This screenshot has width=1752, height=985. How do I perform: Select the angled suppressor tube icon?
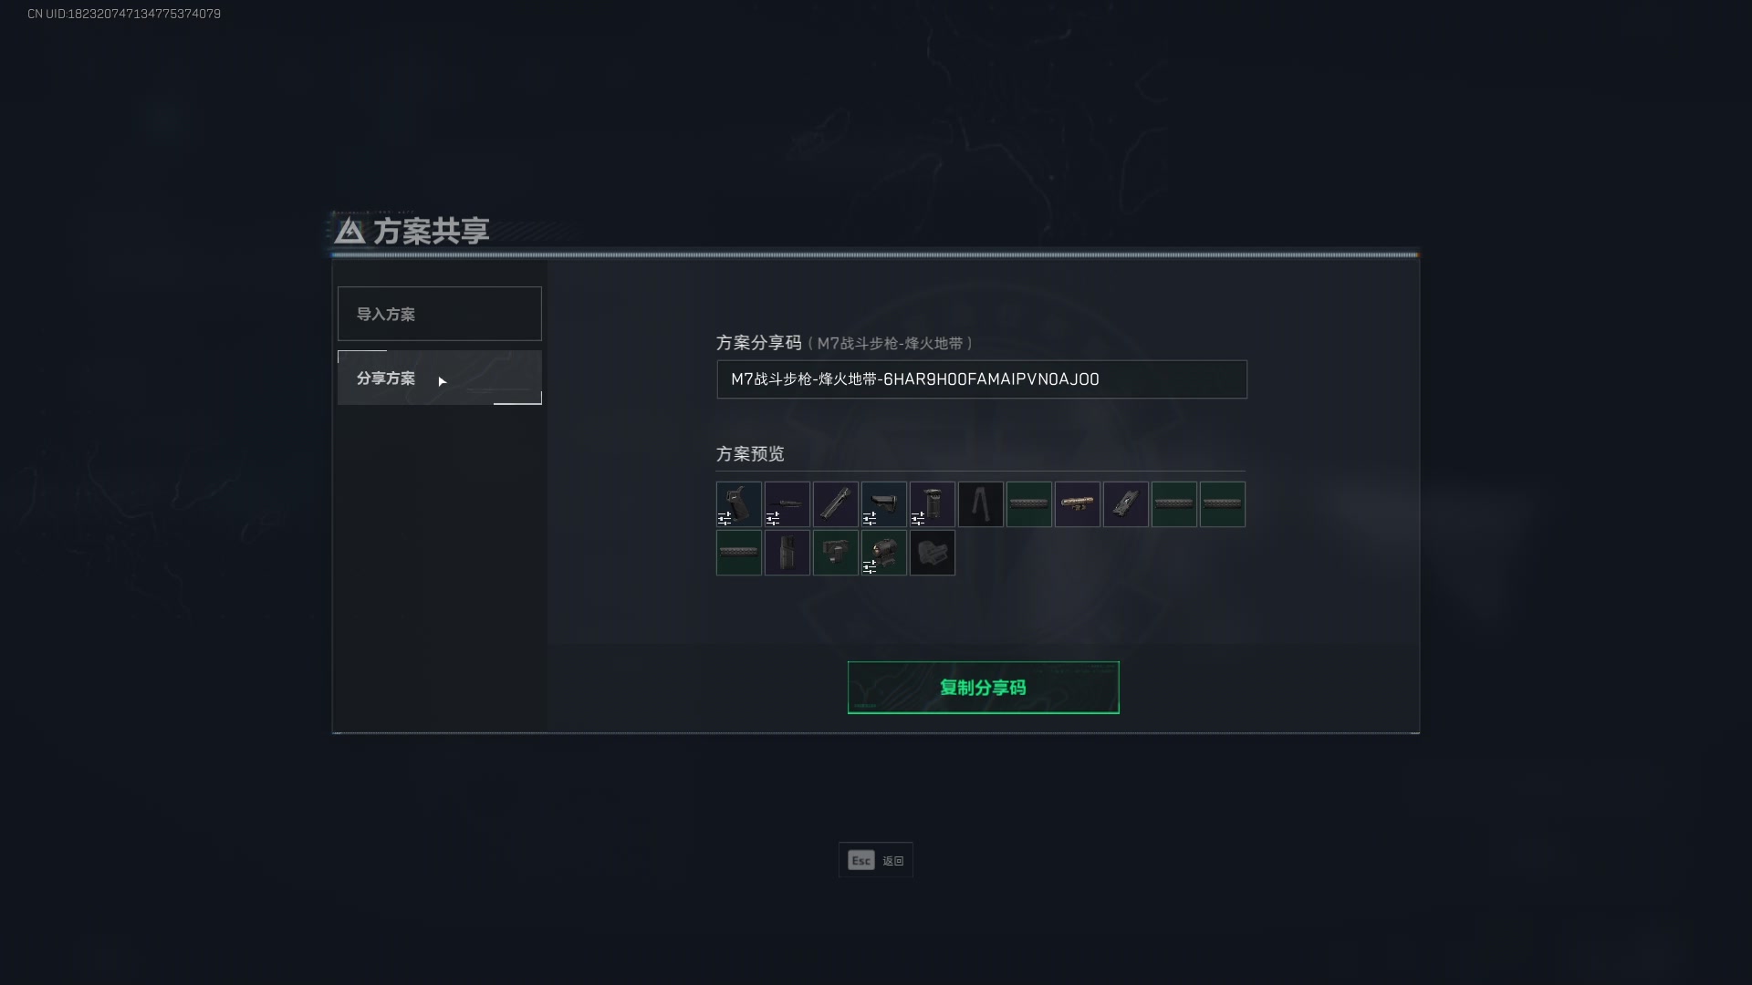[x=835, y=504]
